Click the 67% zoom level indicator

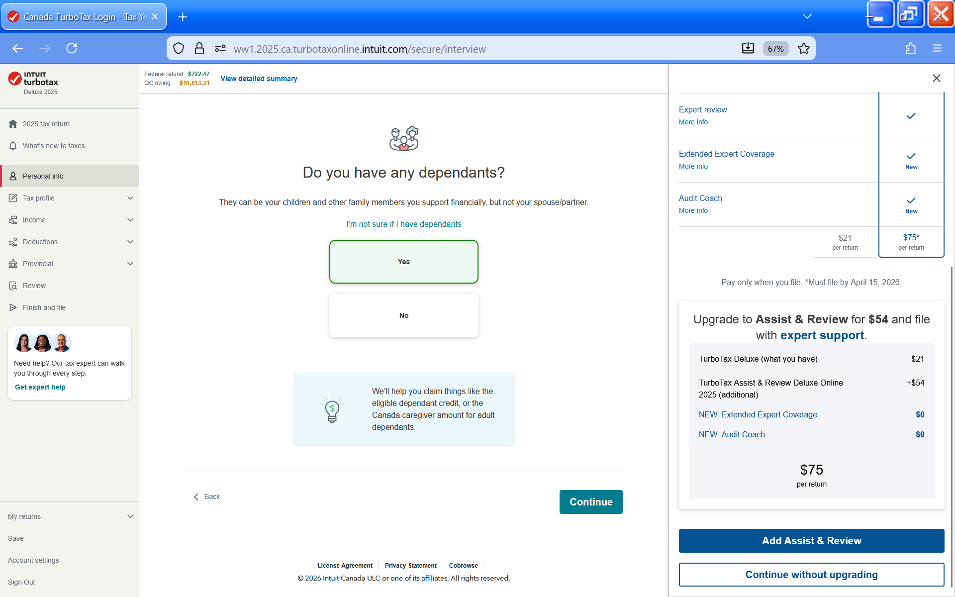[x=775, y=49]
